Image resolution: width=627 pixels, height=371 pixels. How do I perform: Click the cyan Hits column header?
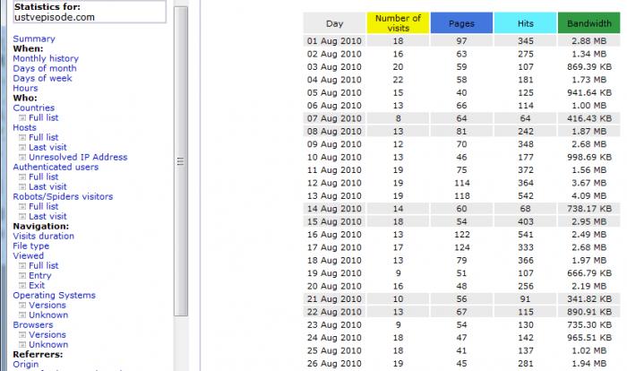click(x=525, y=23)
